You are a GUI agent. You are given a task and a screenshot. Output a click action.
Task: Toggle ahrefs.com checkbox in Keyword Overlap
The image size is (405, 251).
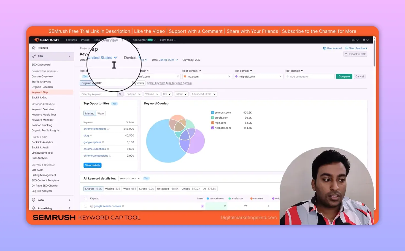[x=212, y=118]
